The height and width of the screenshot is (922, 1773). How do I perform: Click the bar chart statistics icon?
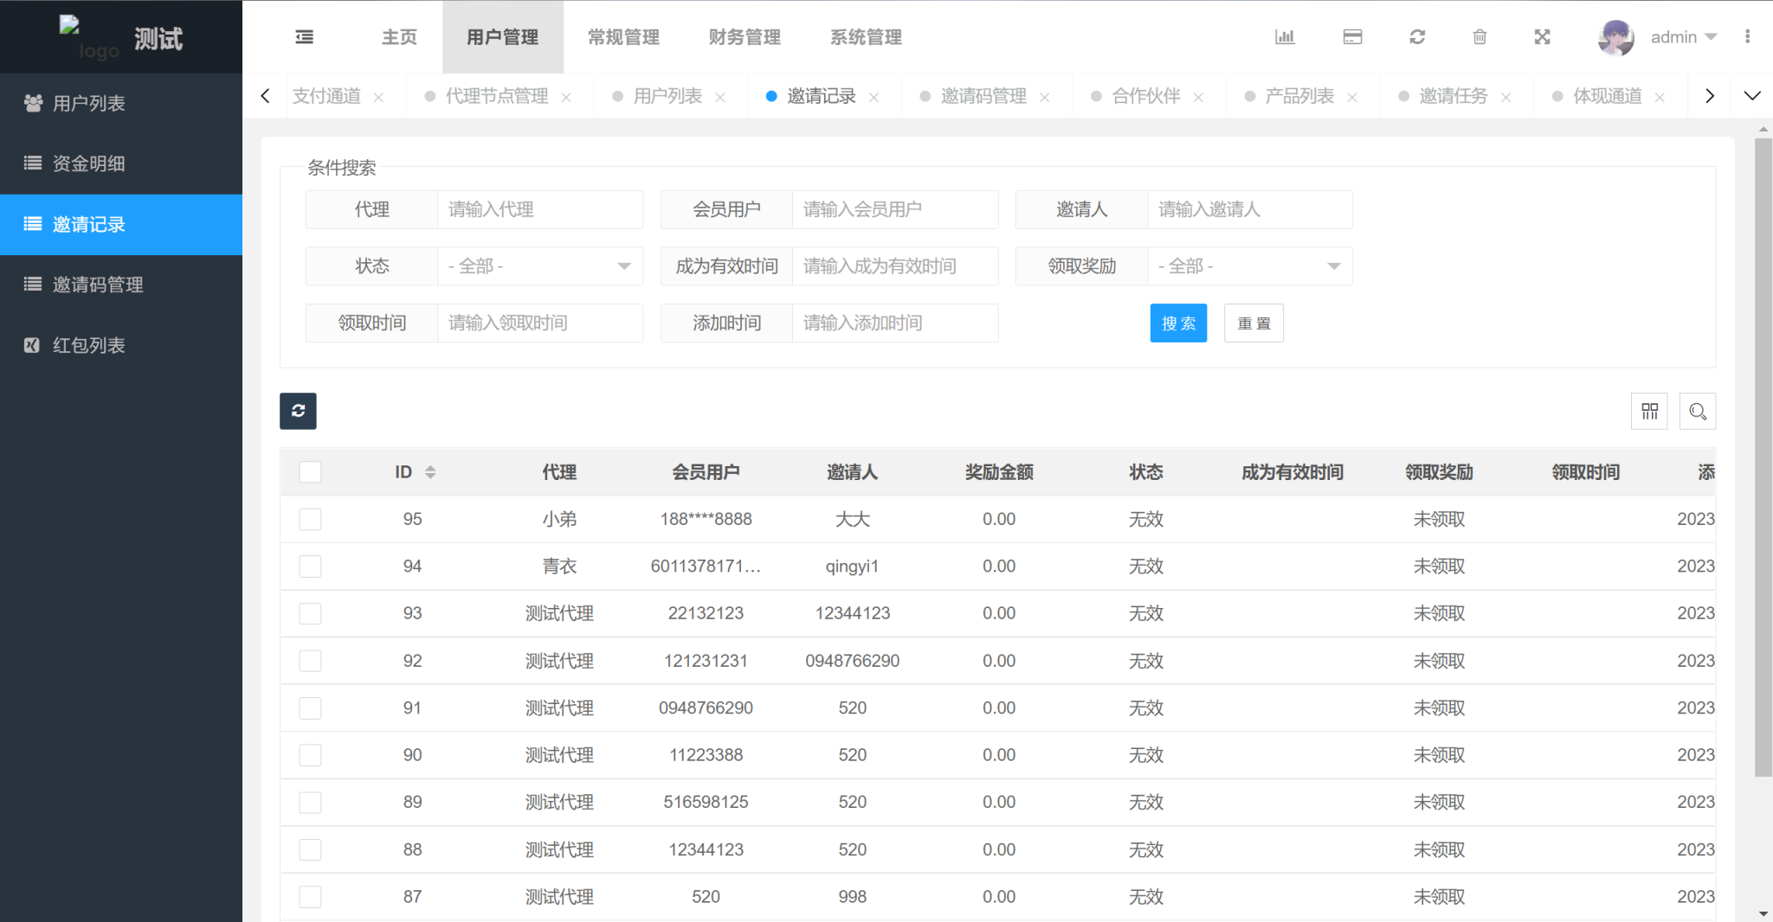(x=1285, y=36)
